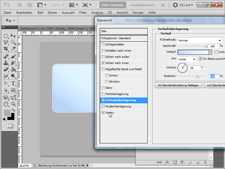Open the Ebene menu
The height and width of the screenshot is (169, 225).
(52, 13)
